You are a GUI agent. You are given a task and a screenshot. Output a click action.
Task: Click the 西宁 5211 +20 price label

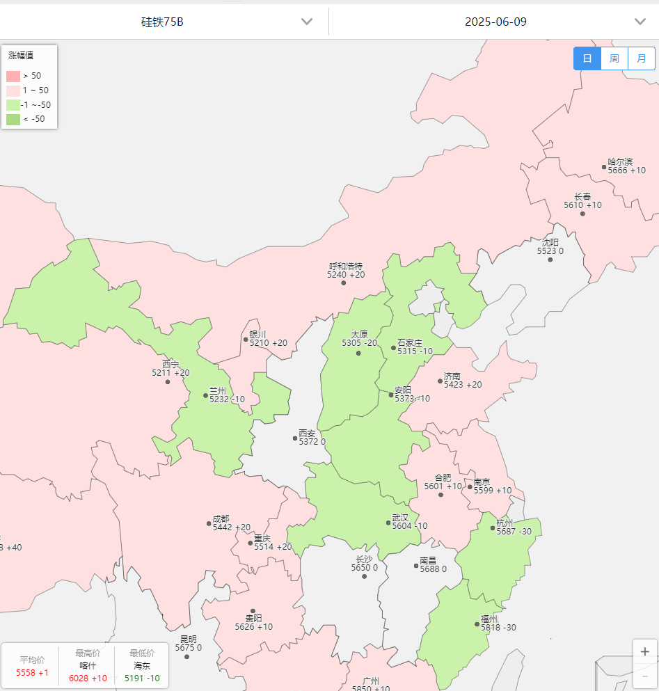(x=170, y=368)
